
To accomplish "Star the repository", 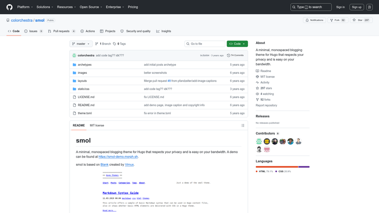I will pos(361,20).
